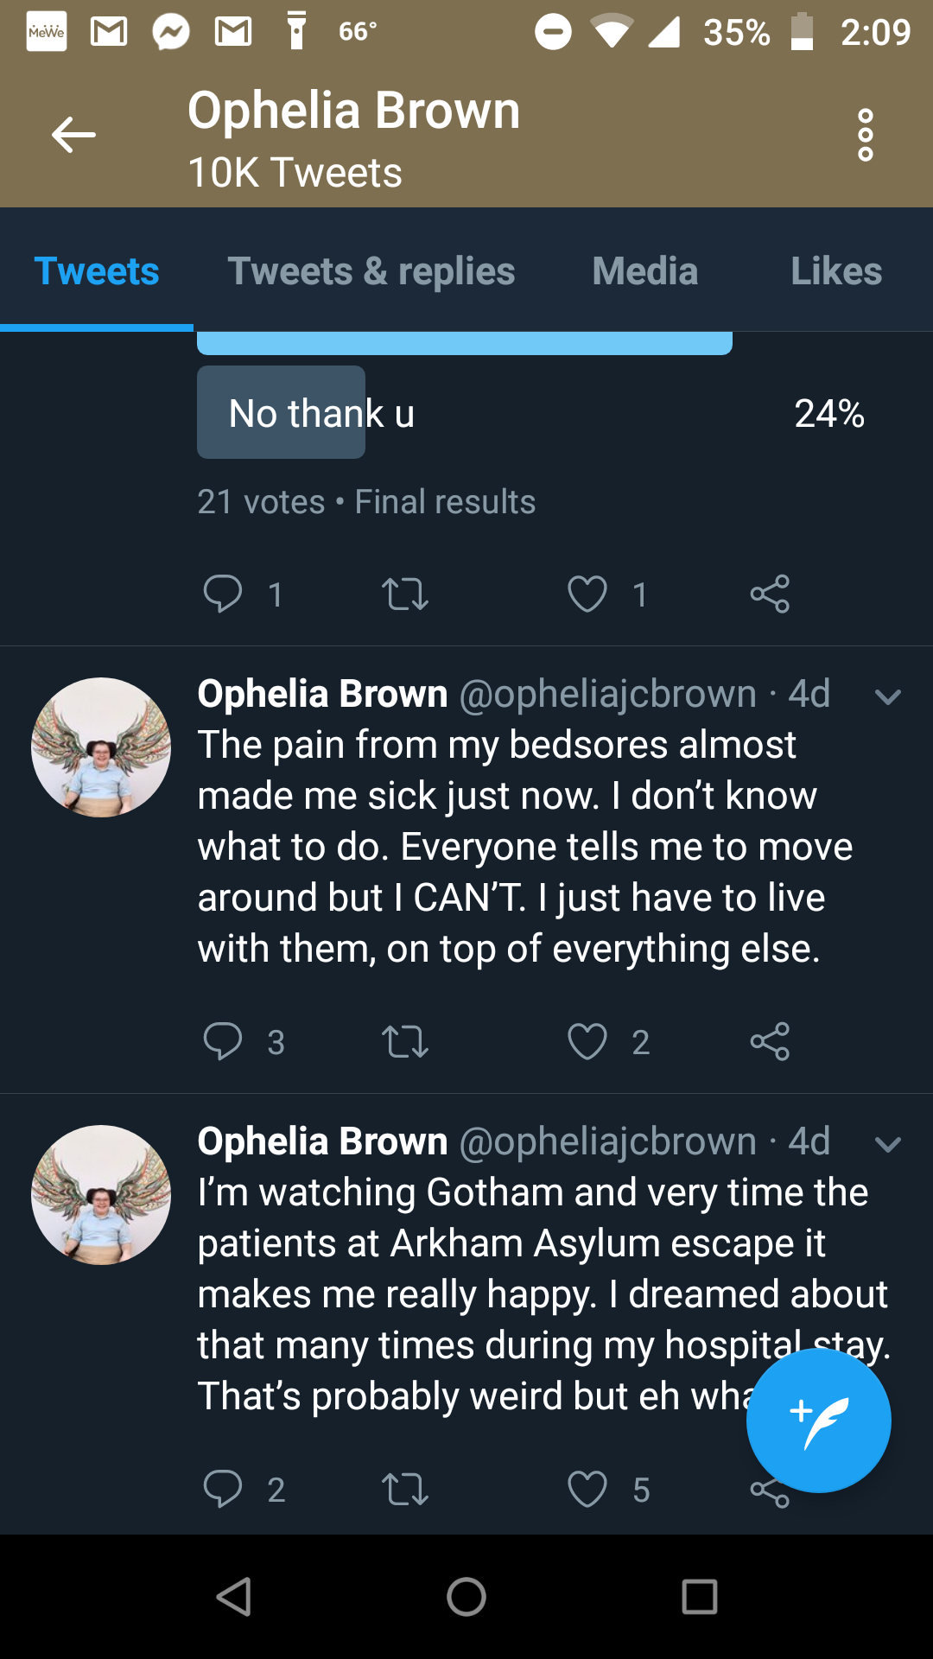The height and width of the screenshot is (1659, 933).
Task: Share the poll tweet
Action: [x=770, y=594]
